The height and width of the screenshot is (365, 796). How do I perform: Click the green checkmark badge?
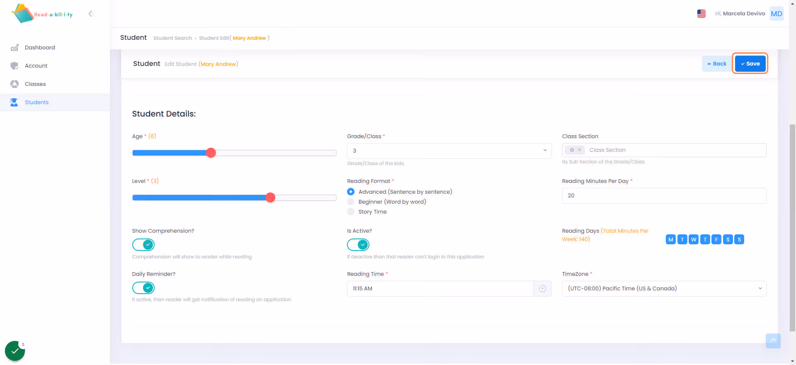[15, 351]
